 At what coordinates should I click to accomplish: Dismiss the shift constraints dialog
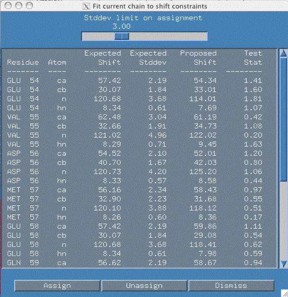point(231,286)
